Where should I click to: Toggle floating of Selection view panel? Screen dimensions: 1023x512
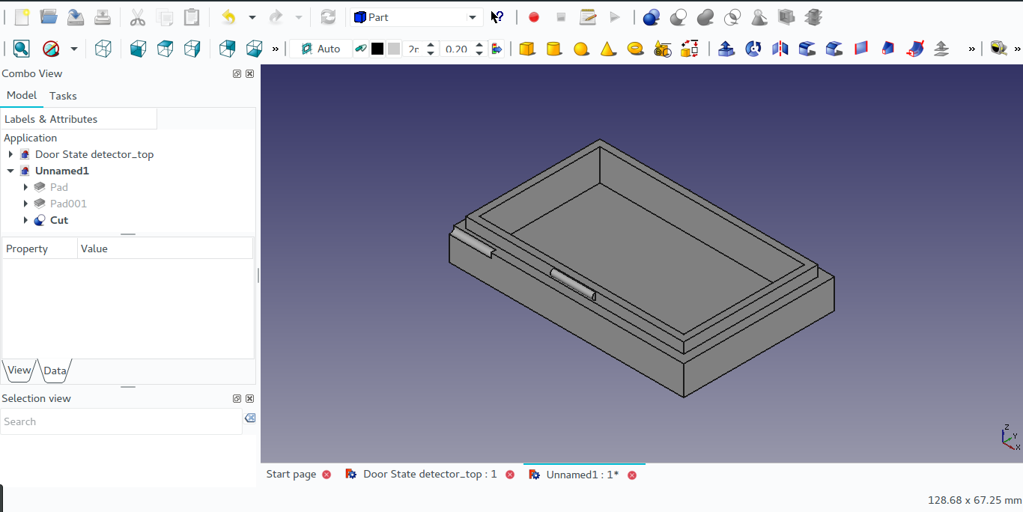237,399
